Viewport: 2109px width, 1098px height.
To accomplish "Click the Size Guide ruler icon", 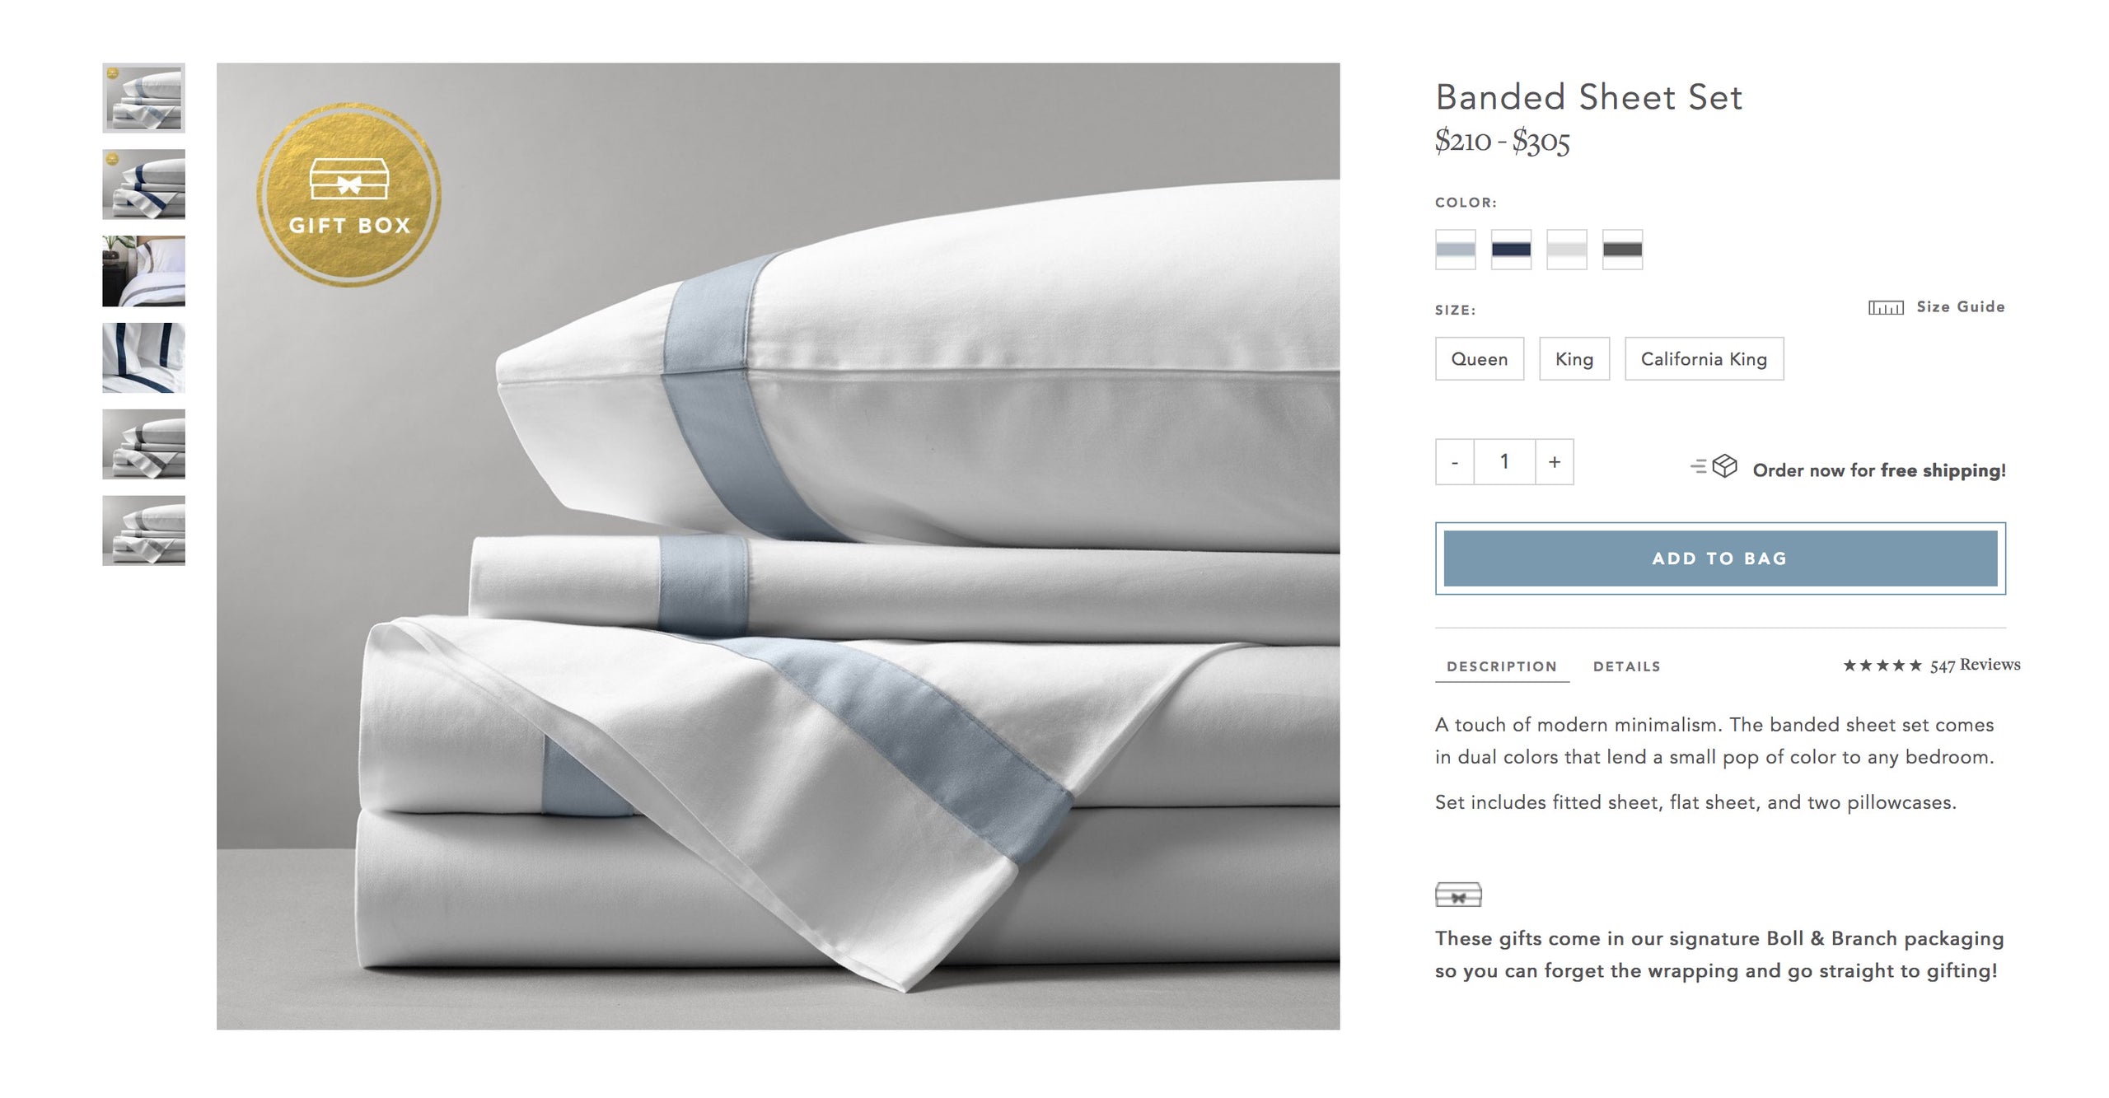I will tap(1885, 307).
